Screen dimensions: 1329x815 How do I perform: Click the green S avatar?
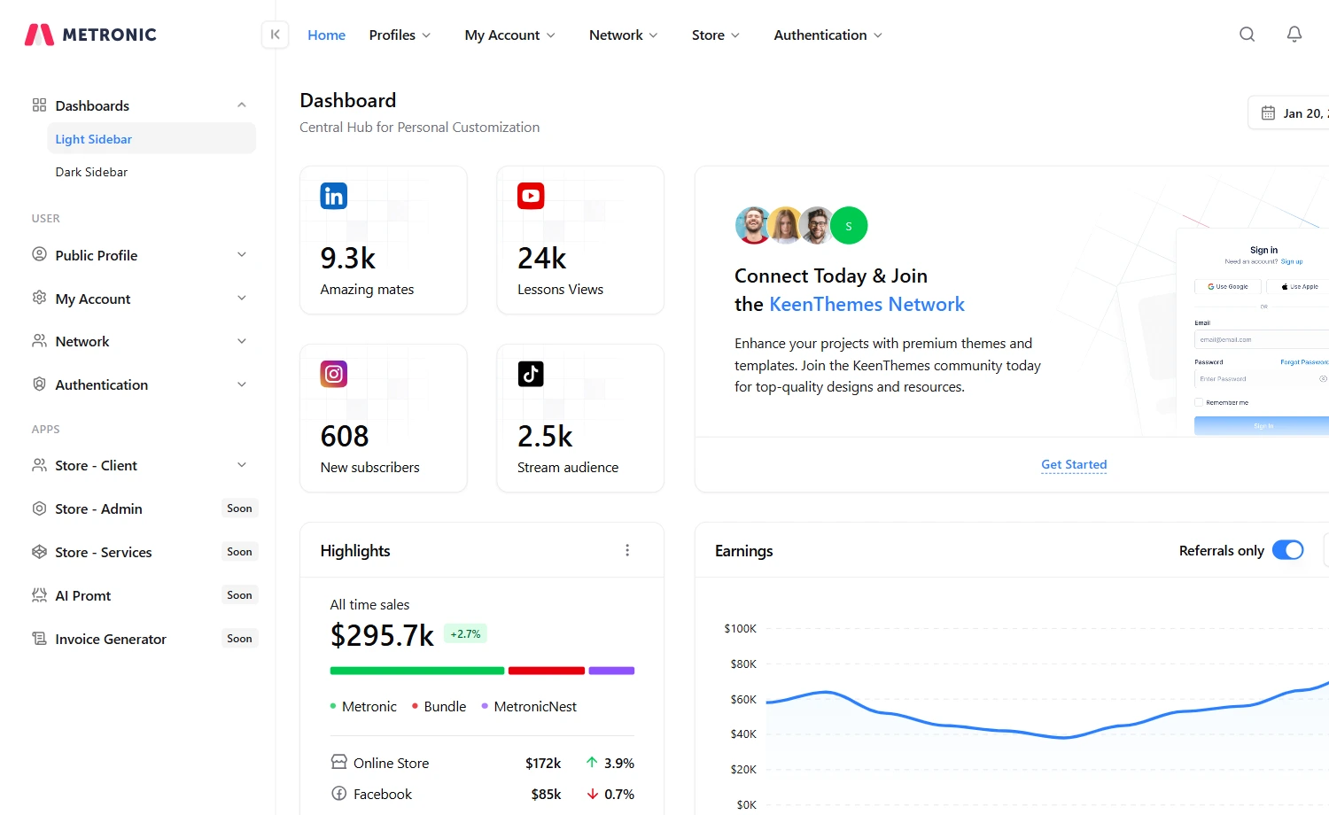point(849,226)
